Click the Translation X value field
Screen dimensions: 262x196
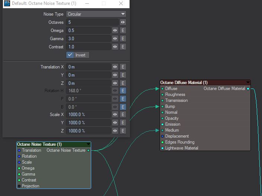(89, 67)
